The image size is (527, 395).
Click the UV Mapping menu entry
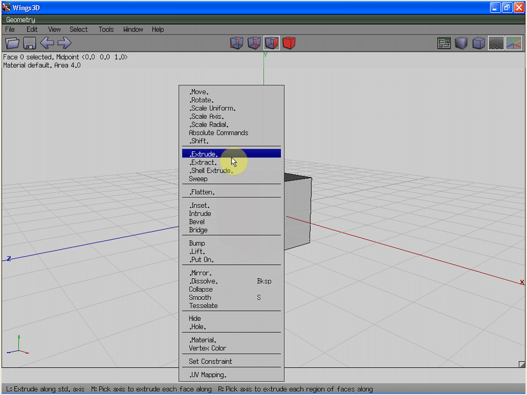click(x=208, y=374)
